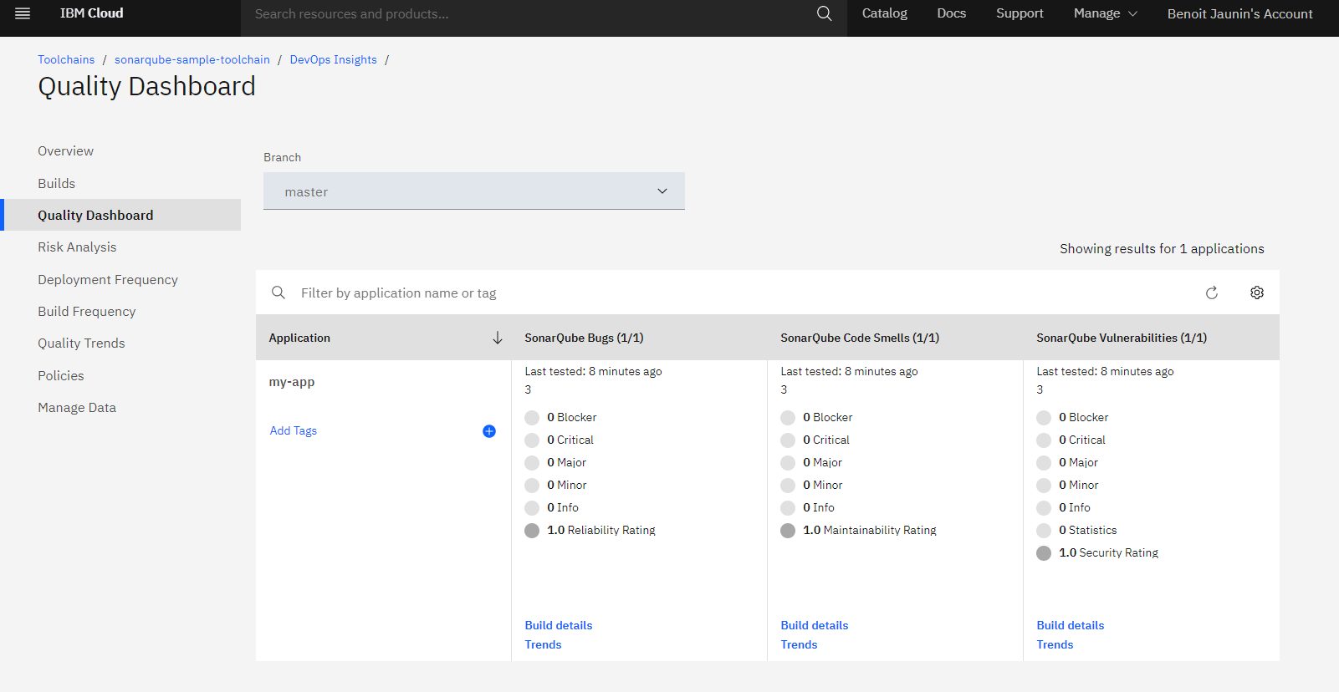Viewport: 1339px width, 692px height.
Task: Click IBM Cloud logo text
Action: (91, 13)
